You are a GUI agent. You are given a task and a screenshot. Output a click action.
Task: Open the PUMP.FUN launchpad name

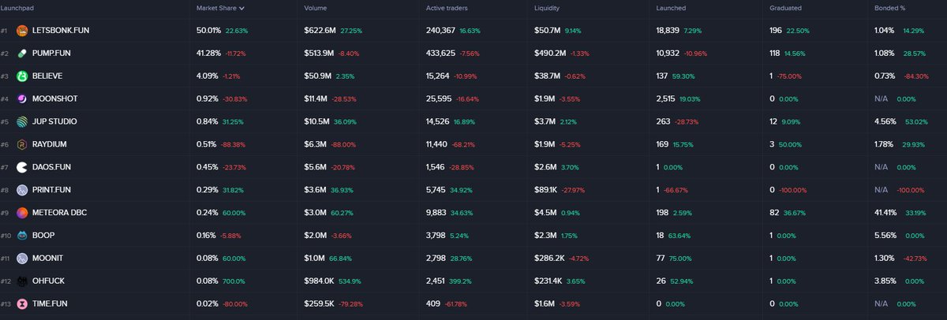[53, 54]
